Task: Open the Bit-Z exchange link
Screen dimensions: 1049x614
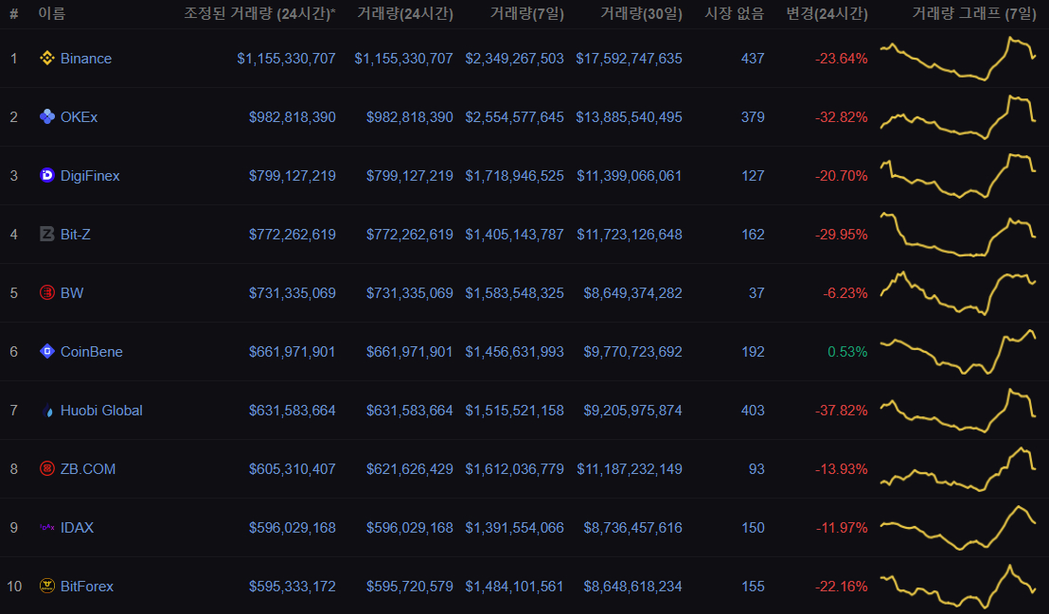Action: [x=75, y=234]
